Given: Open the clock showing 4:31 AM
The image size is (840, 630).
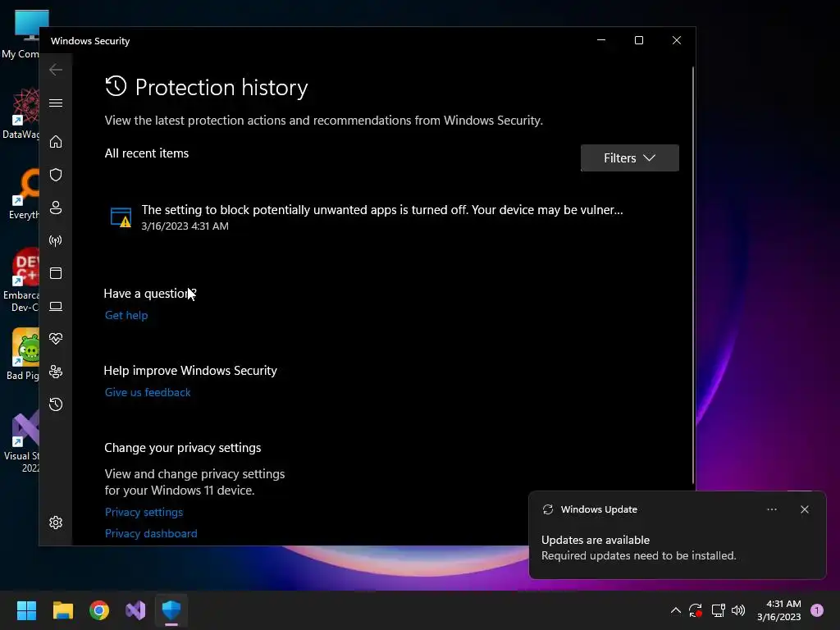Looking at the screenshot, I should click(779, 610).
